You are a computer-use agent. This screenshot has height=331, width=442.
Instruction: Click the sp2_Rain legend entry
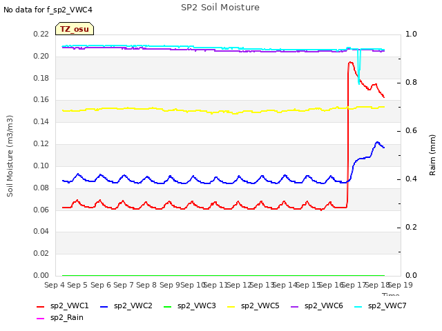point(60,318)
